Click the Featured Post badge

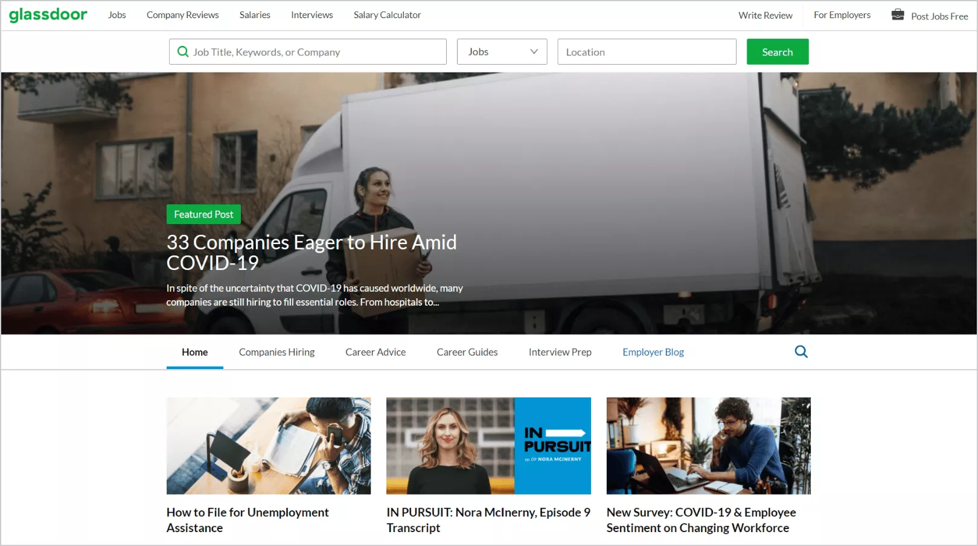(x=203, y=214)
